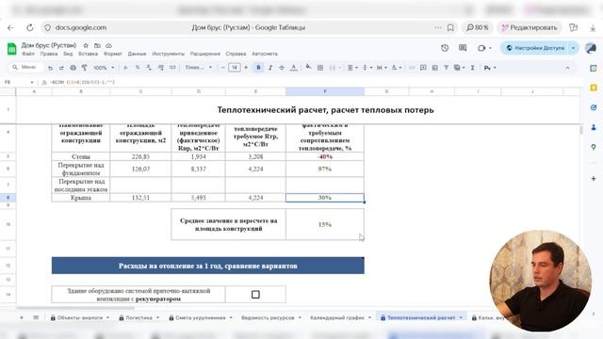Add a new sheet with plus
The height and width of the screenshot is (339, 603).
point(22,317)
